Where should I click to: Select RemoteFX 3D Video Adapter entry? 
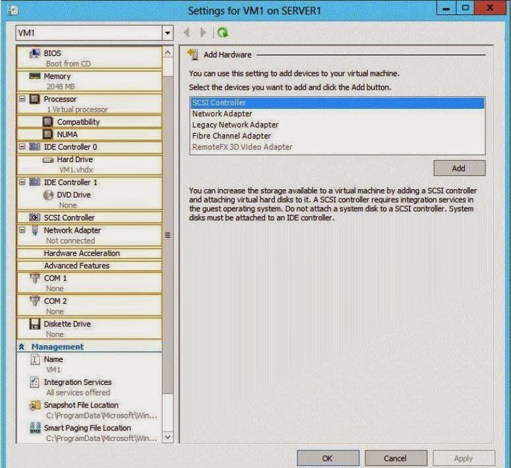tap(338, 147)
